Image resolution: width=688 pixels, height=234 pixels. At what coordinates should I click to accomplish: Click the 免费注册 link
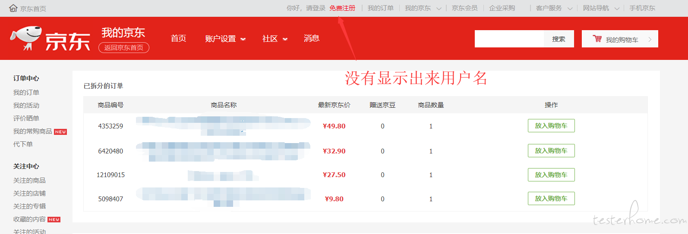click(x=342, y=8)
